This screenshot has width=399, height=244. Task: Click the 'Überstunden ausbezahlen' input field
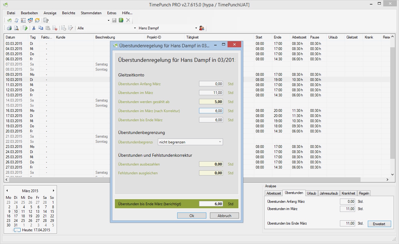click(211, 164)
